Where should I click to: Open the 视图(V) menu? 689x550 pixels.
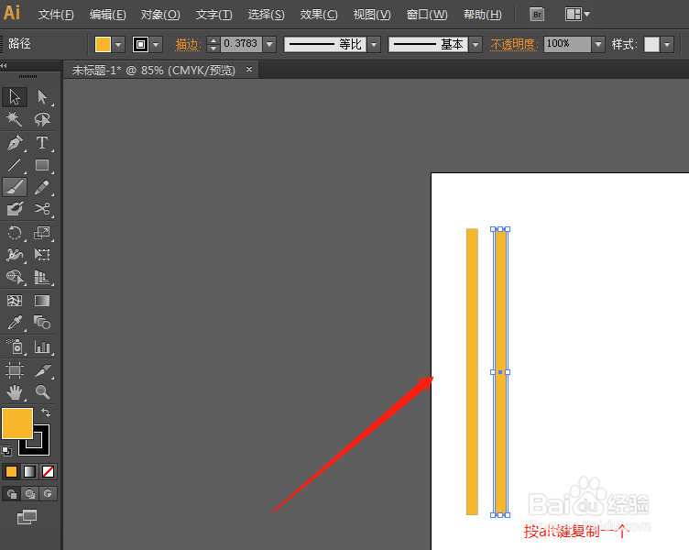tap(372, 15)
